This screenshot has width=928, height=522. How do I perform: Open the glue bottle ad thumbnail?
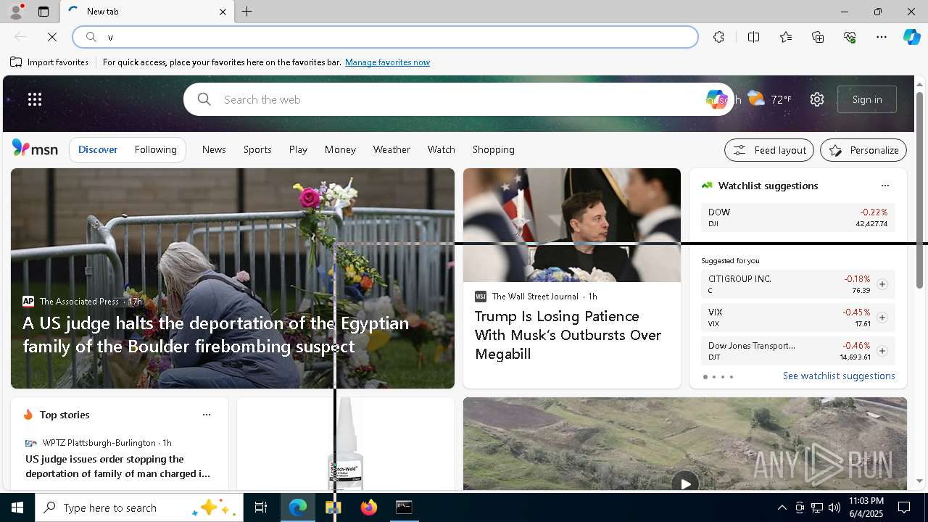346,444
